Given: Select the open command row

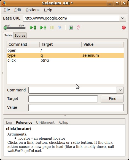Looking at the screenshot, I should [x=65, y=50].
